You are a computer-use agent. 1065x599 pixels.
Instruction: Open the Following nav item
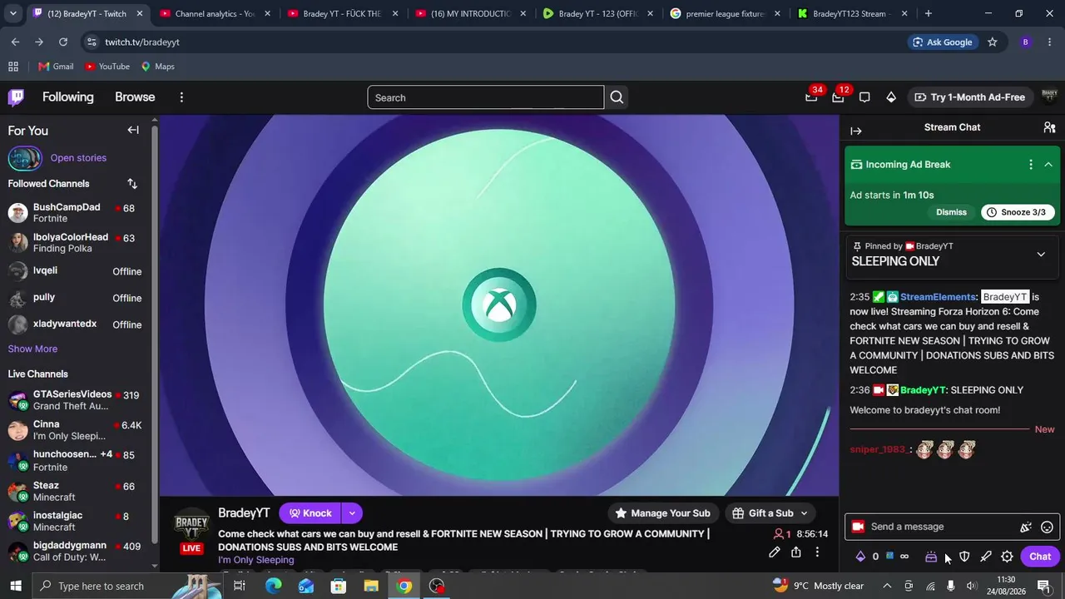point(68,97)
